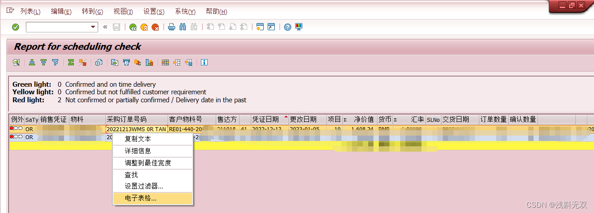Click the Change Layout grid icon
Image resolution: width=594 pixels, height=213 pixels.
pyautogui.click(x=165, y=63)
